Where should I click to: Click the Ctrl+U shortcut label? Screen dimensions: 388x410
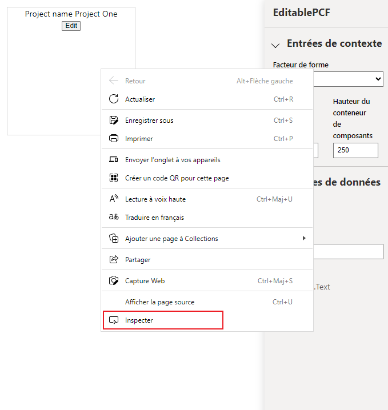pos(282,302)
